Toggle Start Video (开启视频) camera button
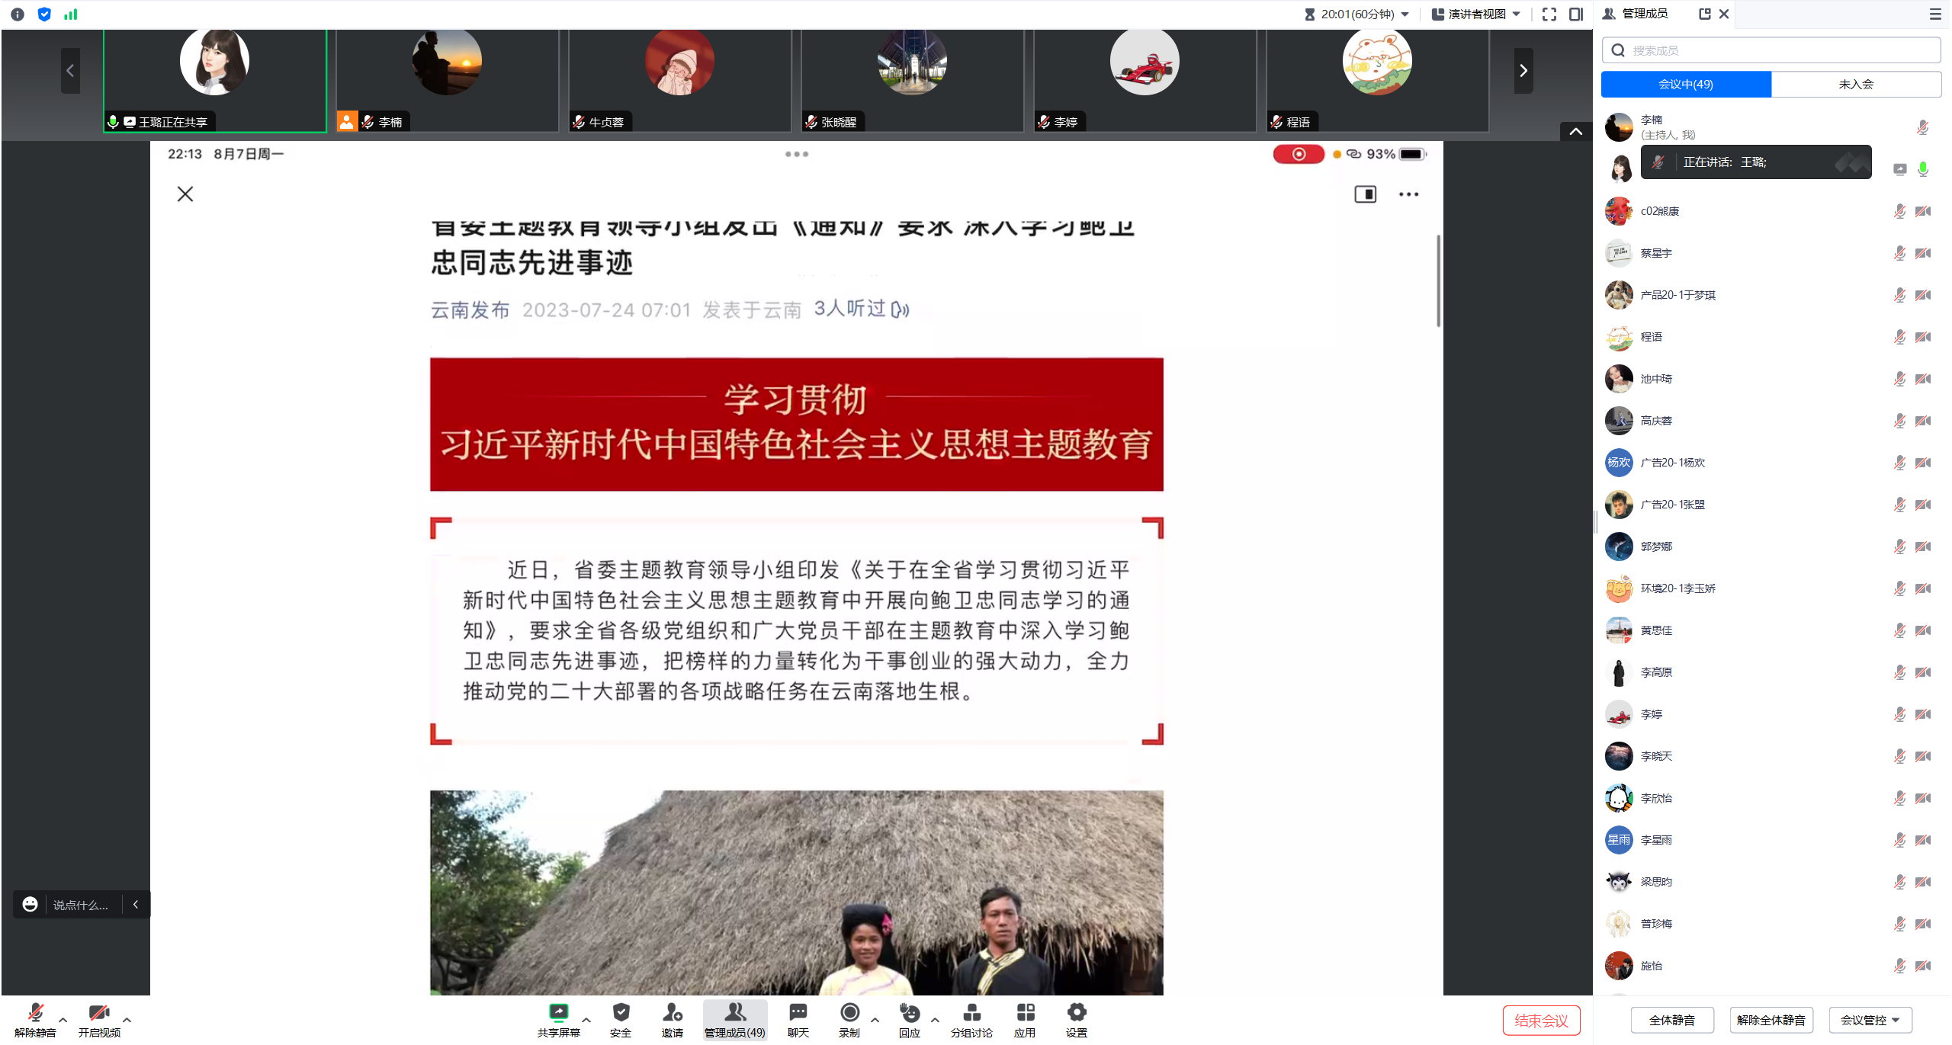The image size is (1952, 1045). [99, 1013]
